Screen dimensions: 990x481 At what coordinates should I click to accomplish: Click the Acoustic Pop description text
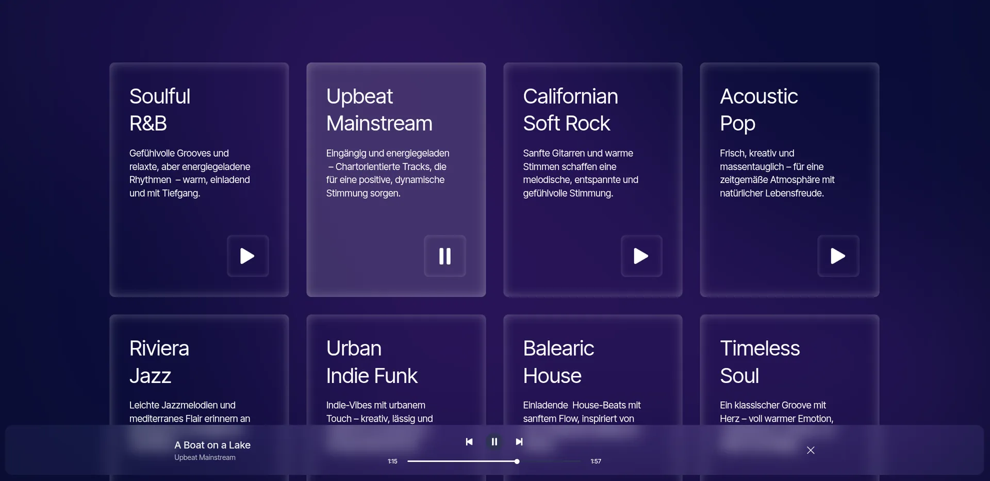click(777, 173)
